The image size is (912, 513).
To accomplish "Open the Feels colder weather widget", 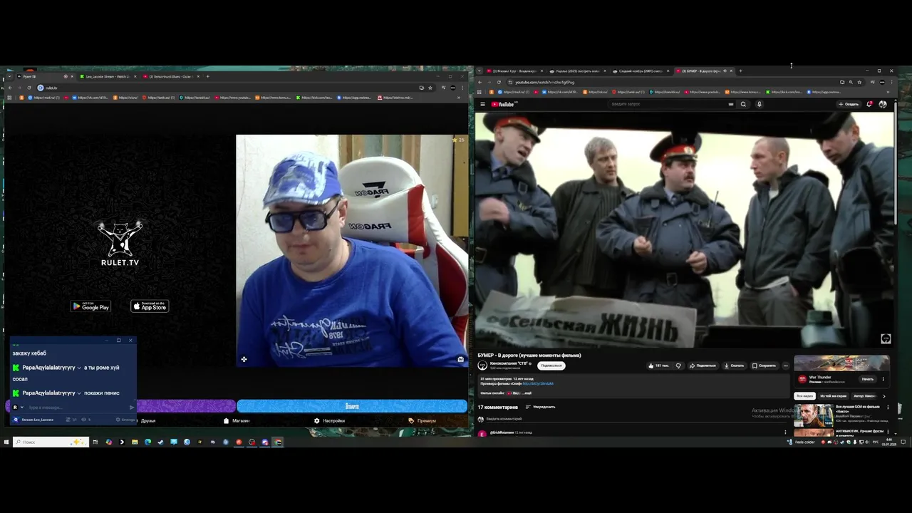I will click(802, 442).
